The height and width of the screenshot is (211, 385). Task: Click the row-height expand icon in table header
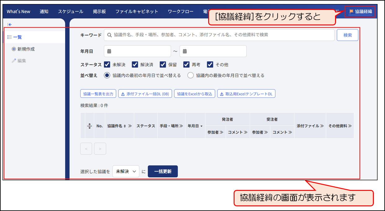click(x=90, y=126)
